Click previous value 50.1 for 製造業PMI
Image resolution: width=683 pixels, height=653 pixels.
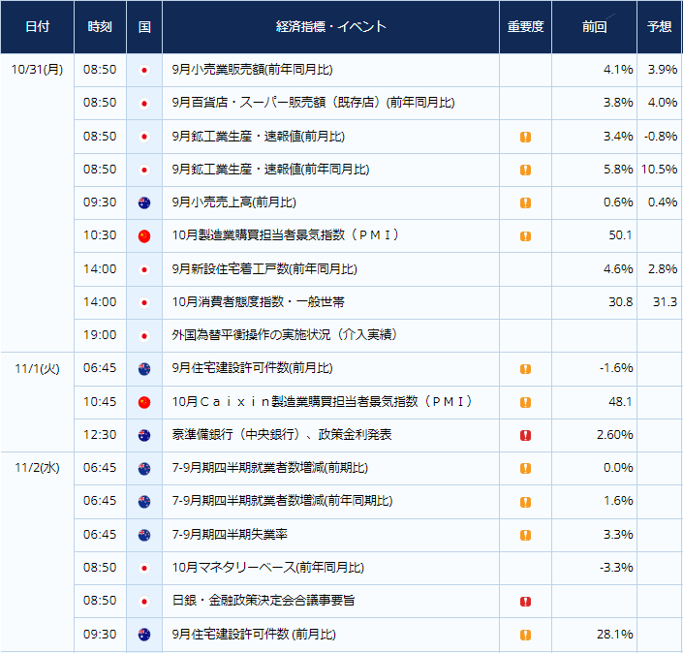(x=620, y=235)
